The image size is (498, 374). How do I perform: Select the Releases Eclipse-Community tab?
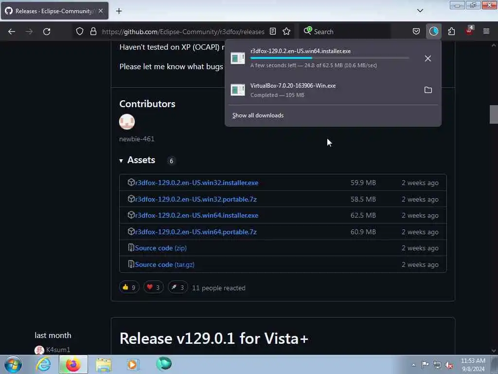tap(54, 11)
